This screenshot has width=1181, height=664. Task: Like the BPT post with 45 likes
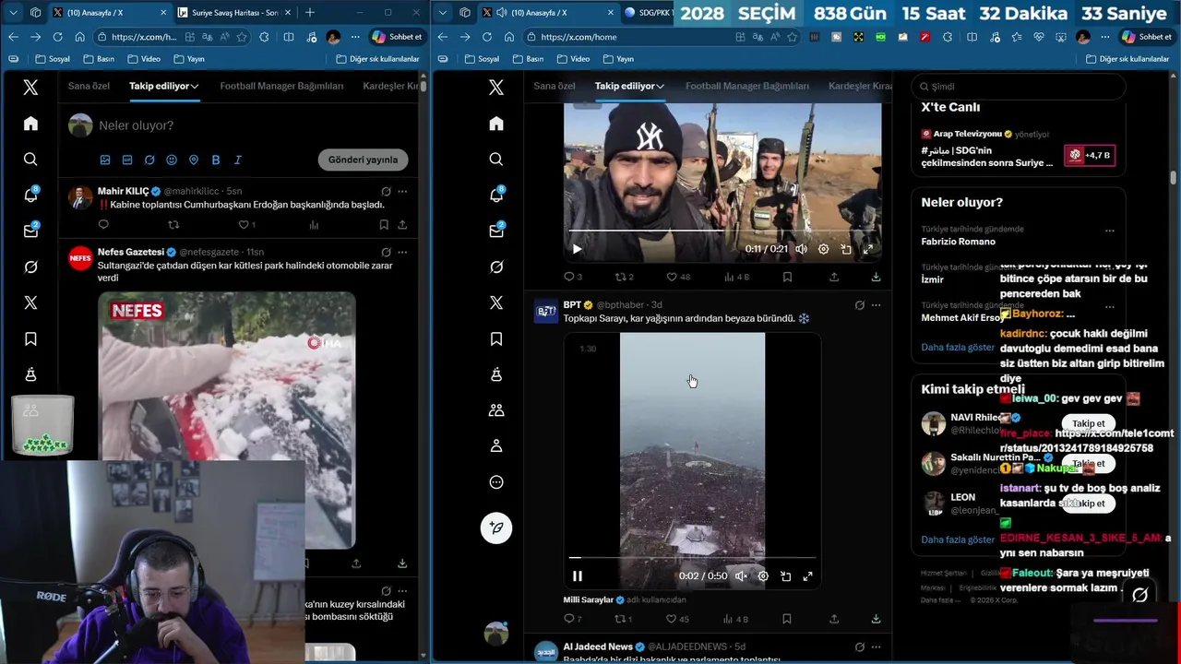coord(677,619)
